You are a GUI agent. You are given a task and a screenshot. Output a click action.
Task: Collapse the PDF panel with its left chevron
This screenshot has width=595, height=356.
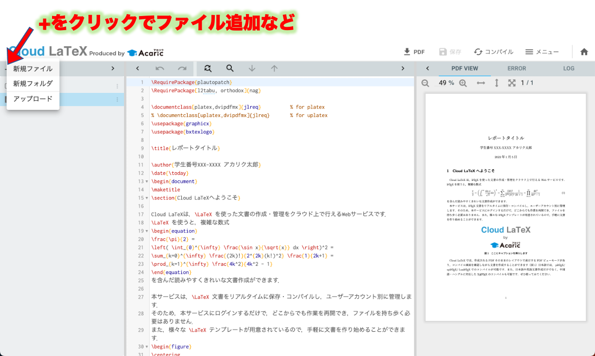click(x=427, y=68)
